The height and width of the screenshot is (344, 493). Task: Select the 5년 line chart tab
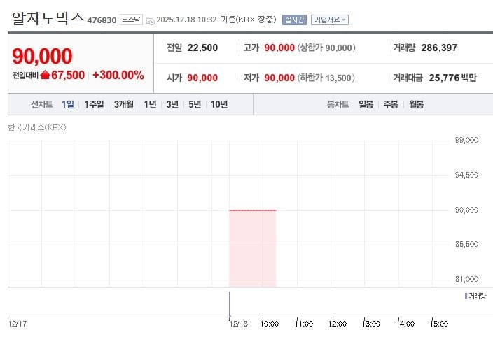pos(195,104)
